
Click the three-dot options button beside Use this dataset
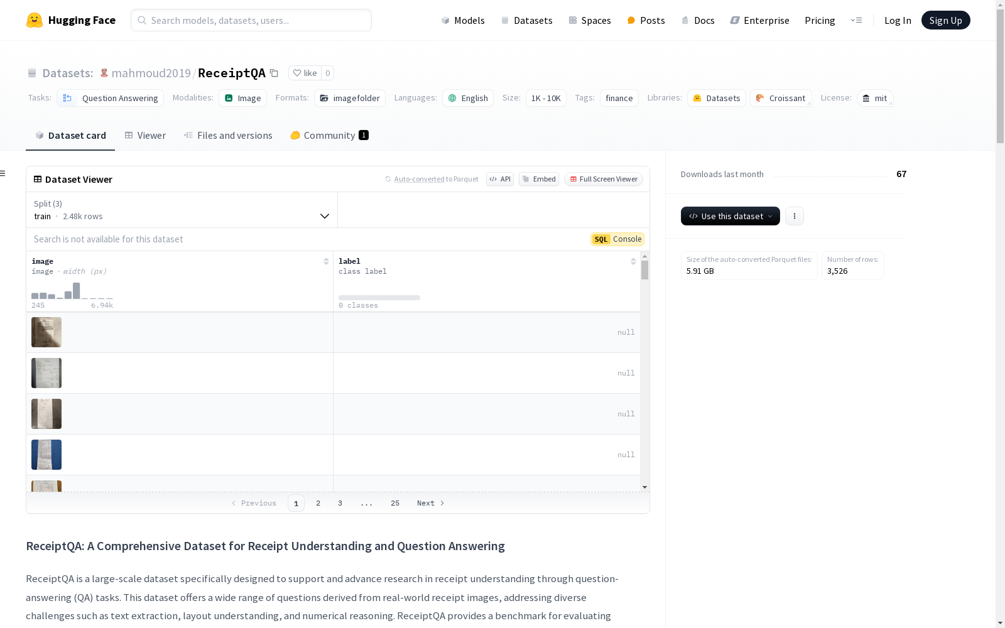tap(795, 216)
